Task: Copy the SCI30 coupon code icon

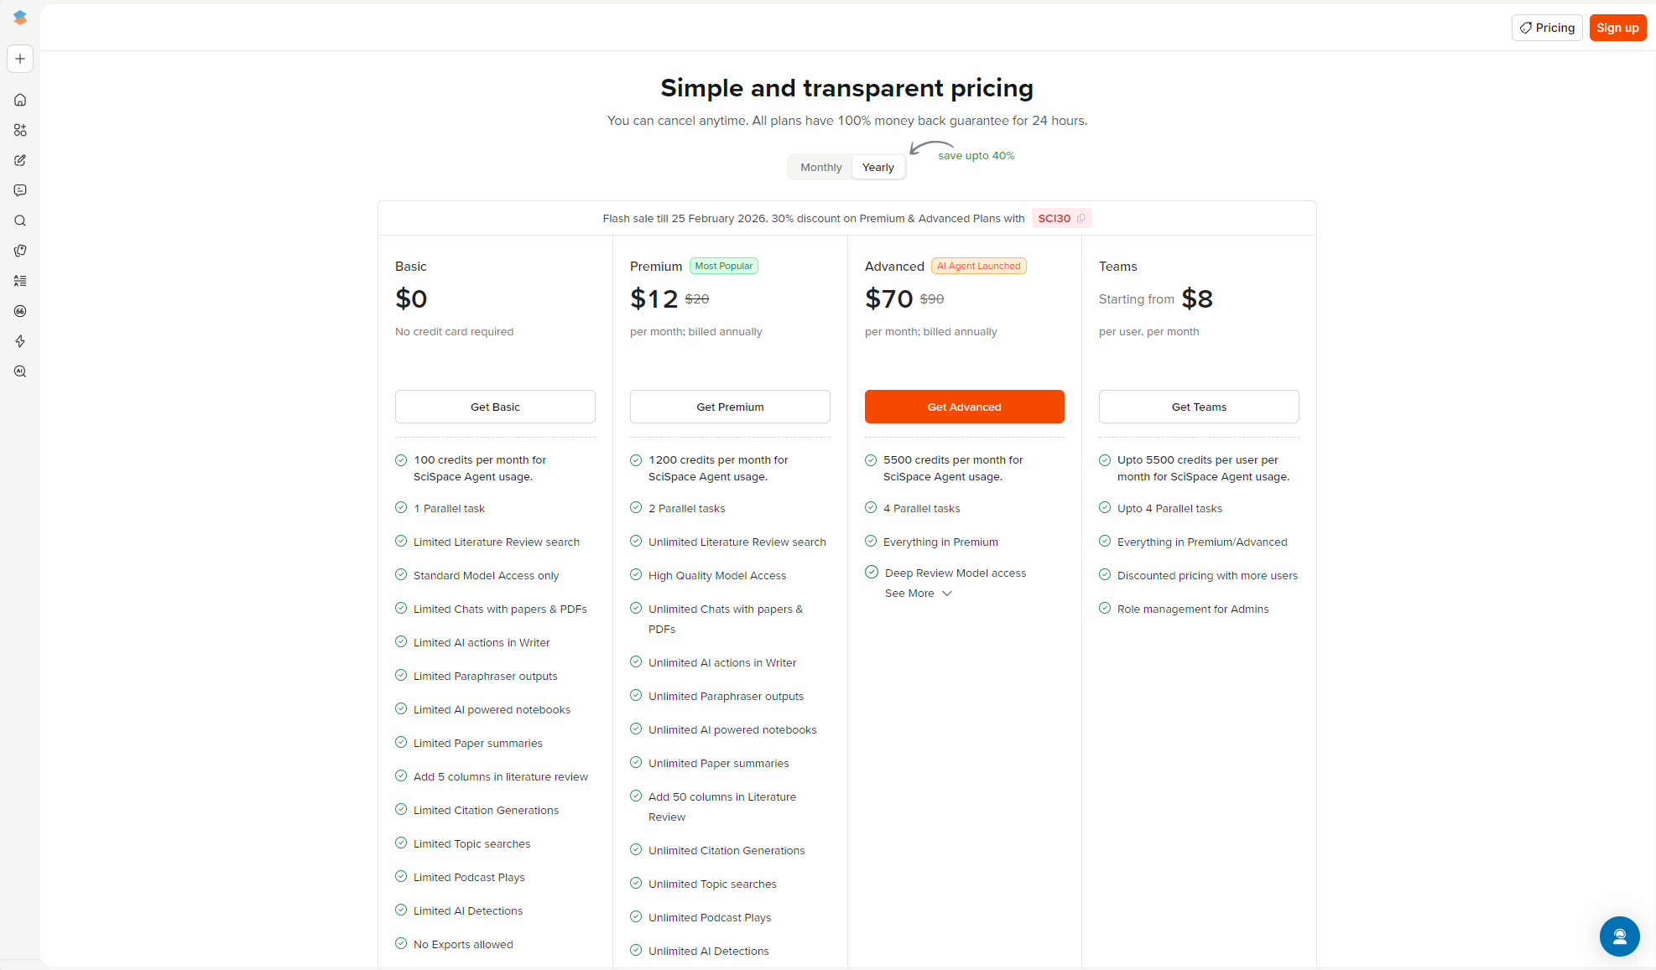Action: coord(1081,218)
